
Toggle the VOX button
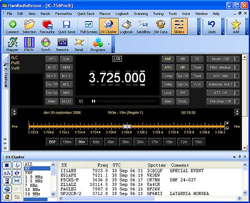197,84
